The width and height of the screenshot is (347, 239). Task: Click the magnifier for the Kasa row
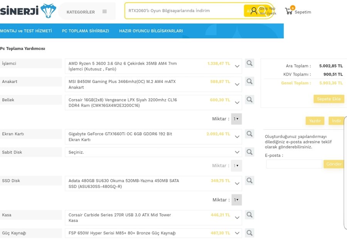(x=249, y=215)
